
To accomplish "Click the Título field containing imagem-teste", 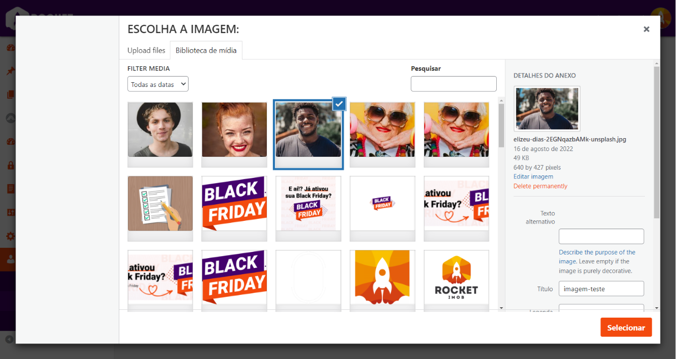I will click(x=601, y=289).
